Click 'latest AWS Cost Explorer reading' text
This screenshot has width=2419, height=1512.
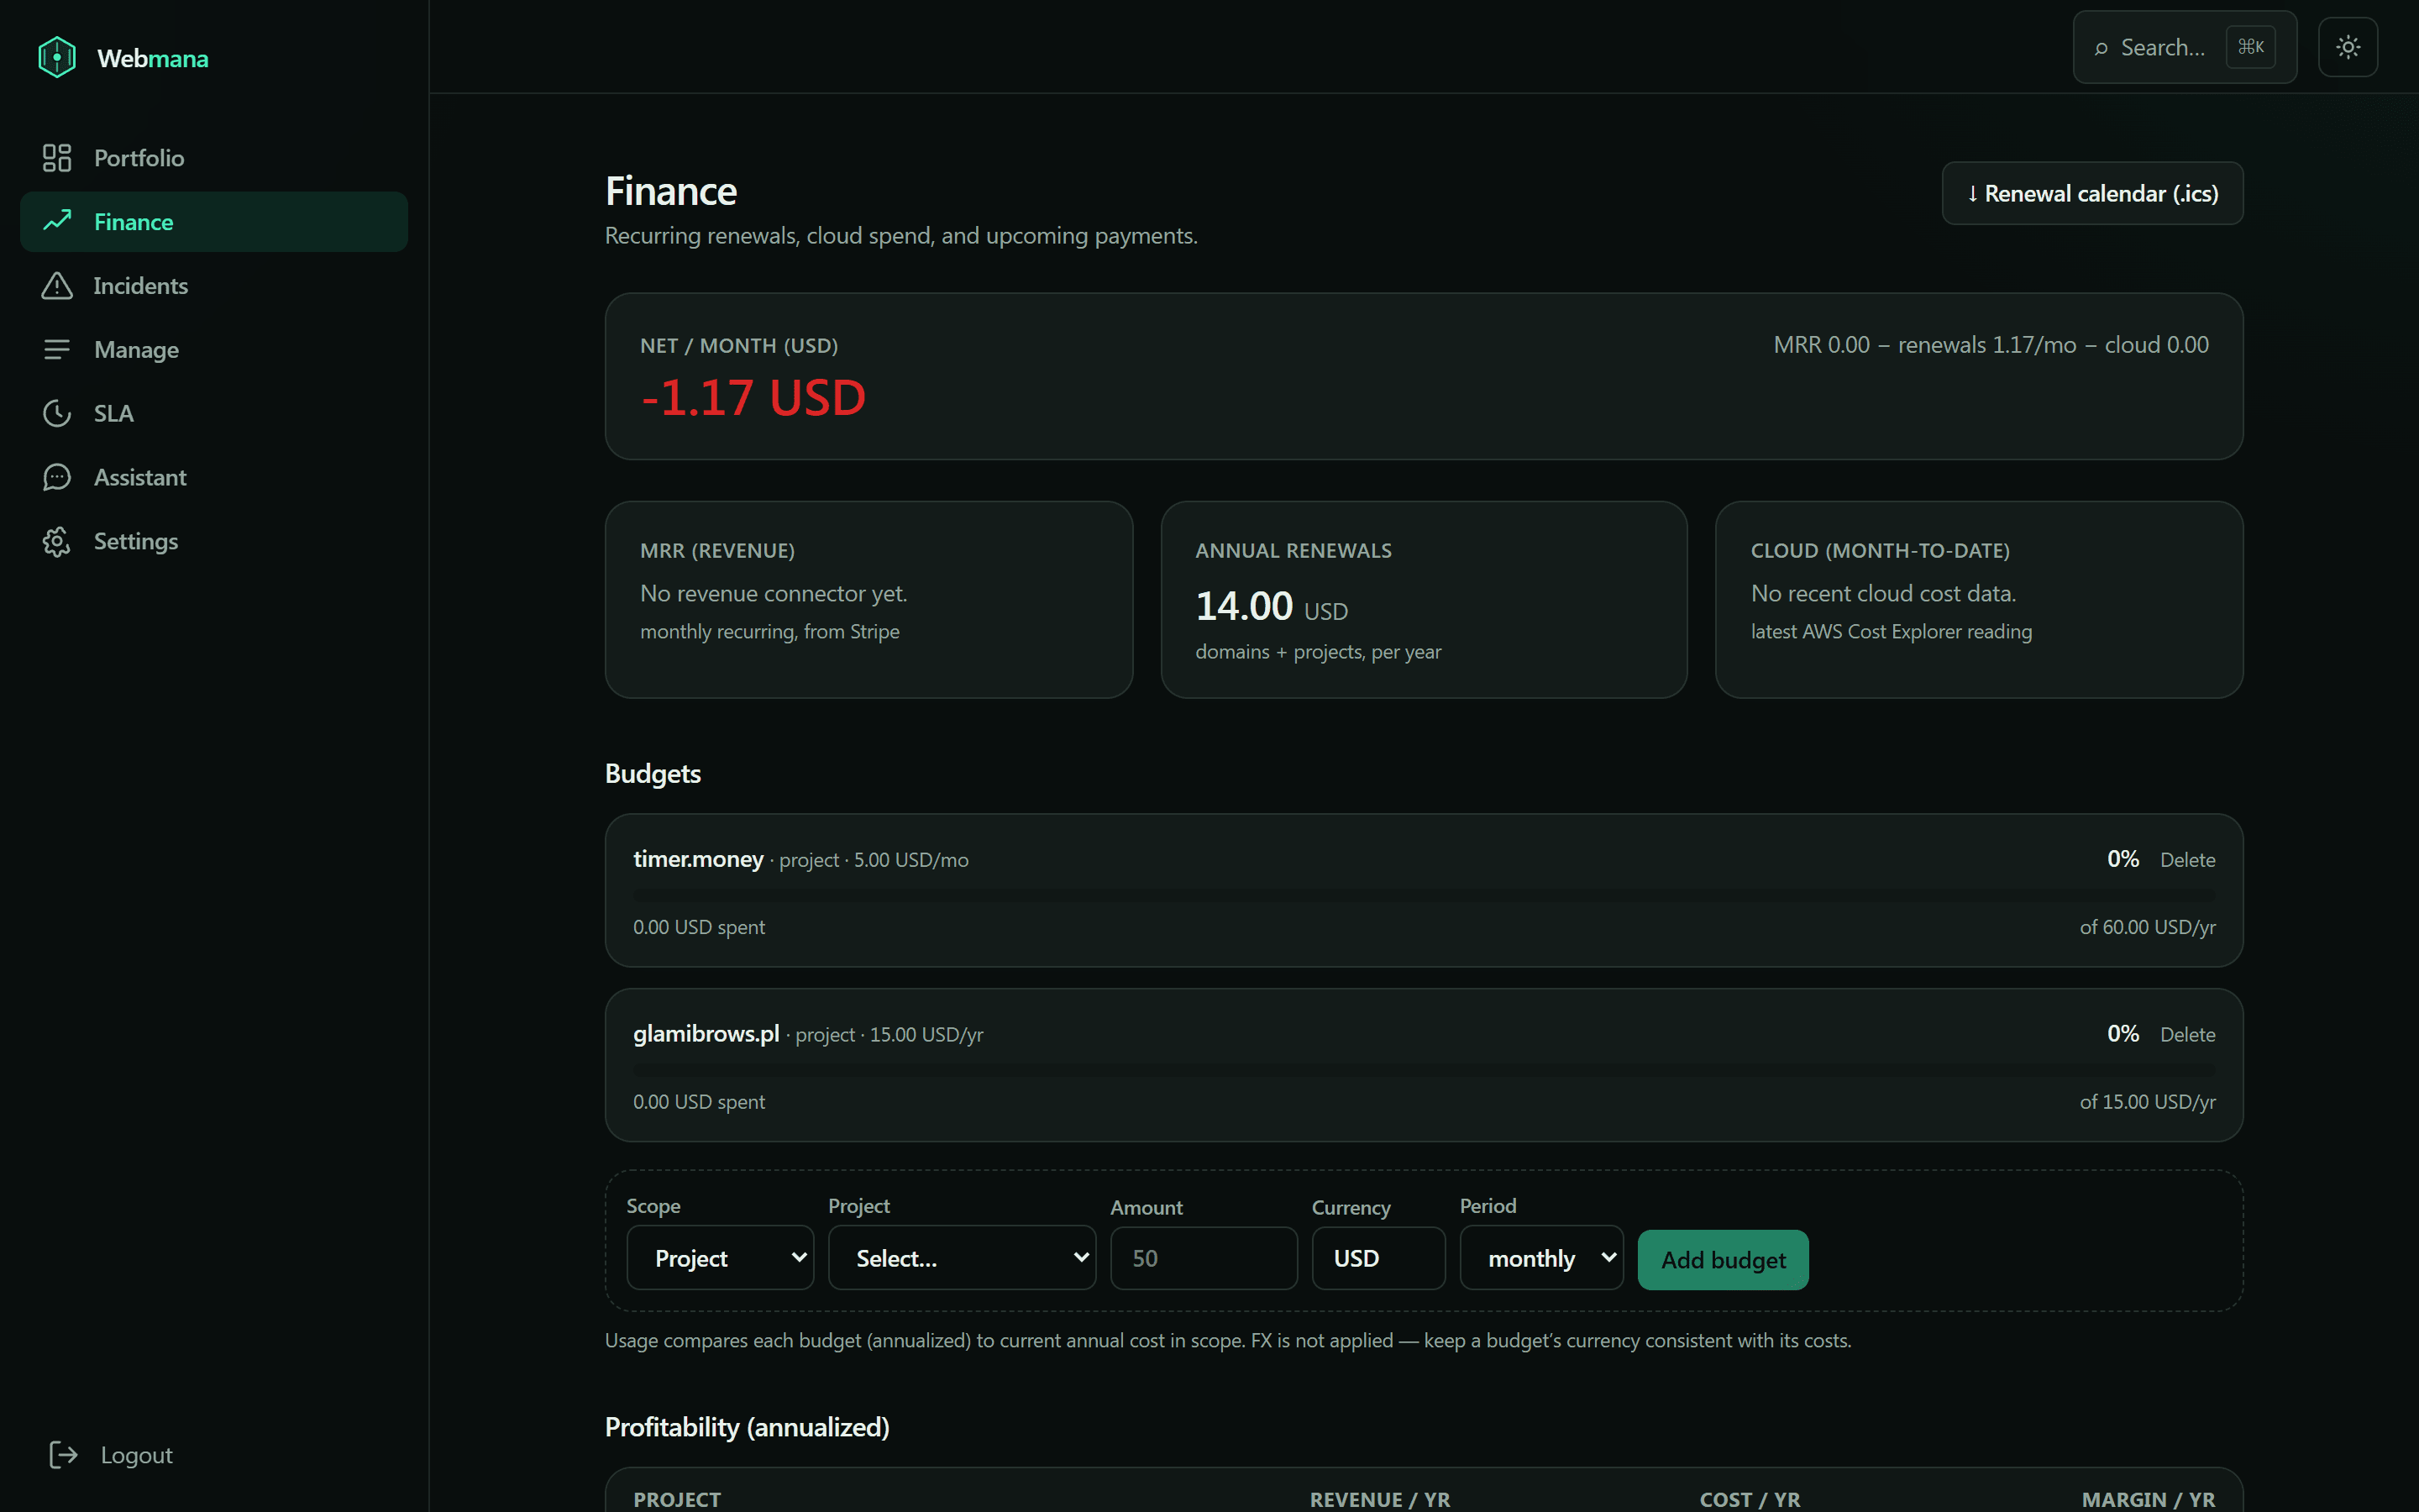(1892, 632)
